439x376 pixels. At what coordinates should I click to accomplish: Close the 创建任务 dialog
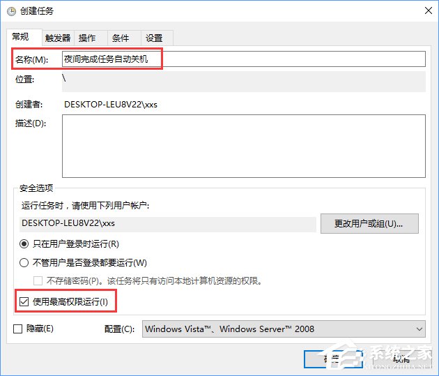(429, 10)
